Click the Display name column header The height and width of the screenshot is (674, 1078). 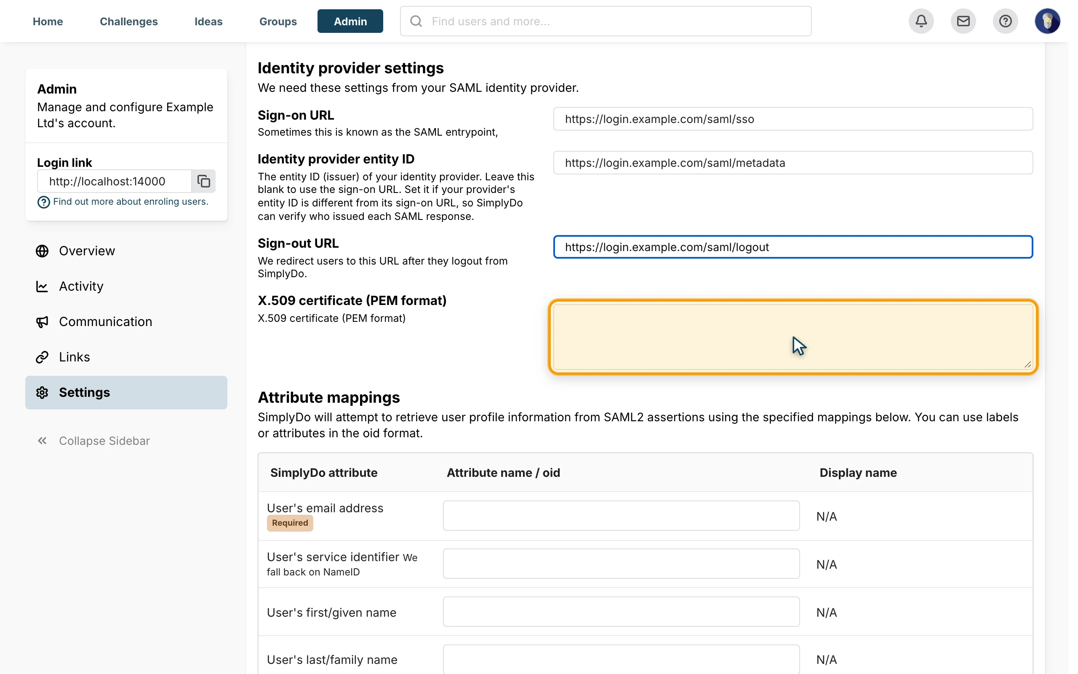pos(858,473)
